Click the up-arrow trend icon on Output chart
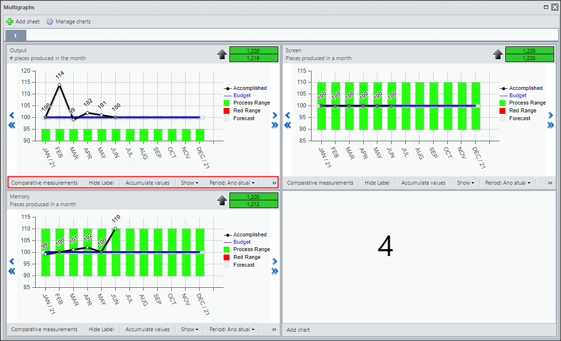 coord(222,54)
